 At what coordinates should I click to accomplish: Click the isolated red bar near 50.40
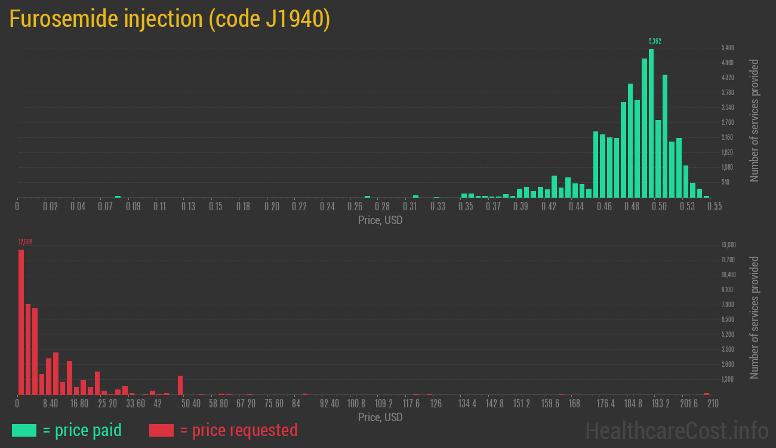click(180, 385)
